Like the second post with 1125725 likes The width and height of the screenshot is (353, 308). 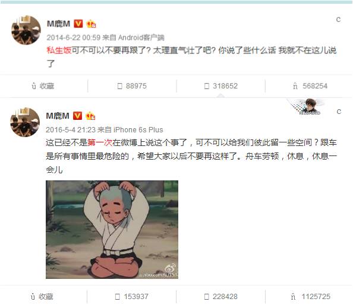click(x=311, y=297)
